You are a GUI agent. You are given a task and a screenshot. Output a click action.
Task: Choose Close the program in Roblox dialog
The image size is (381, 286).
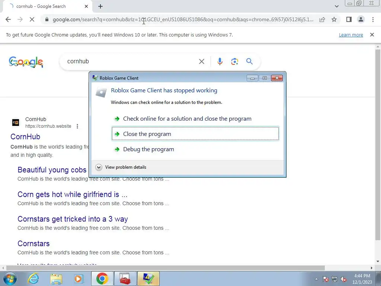pyautogui.click(x=195, y=134)
